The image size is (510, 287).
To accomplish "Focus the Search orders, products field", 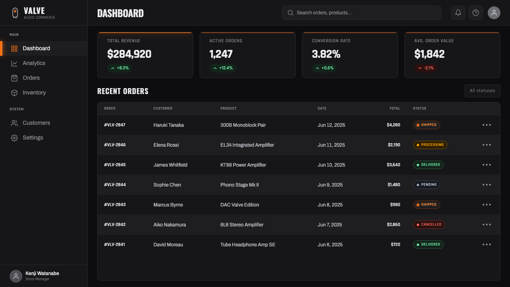I will 361,13.
